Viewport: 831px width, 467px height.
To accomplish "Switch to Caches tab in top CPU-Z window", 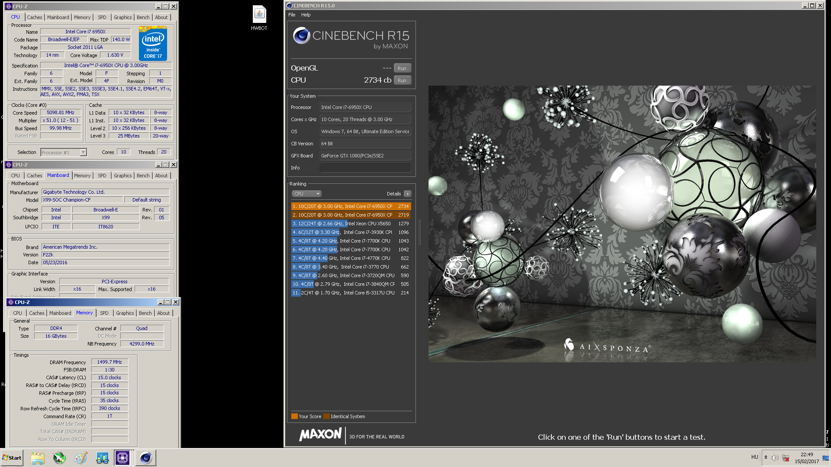I will (x=35, y=17).
